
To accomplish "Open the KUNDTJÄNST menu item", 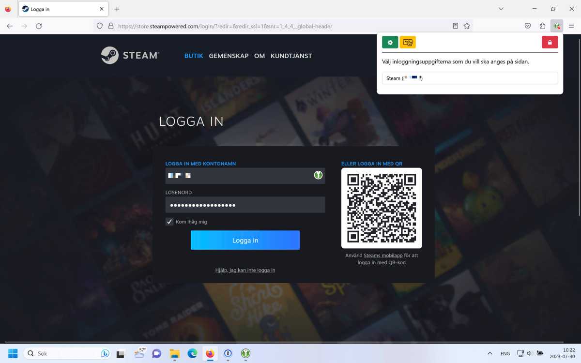I will (291, 56).
